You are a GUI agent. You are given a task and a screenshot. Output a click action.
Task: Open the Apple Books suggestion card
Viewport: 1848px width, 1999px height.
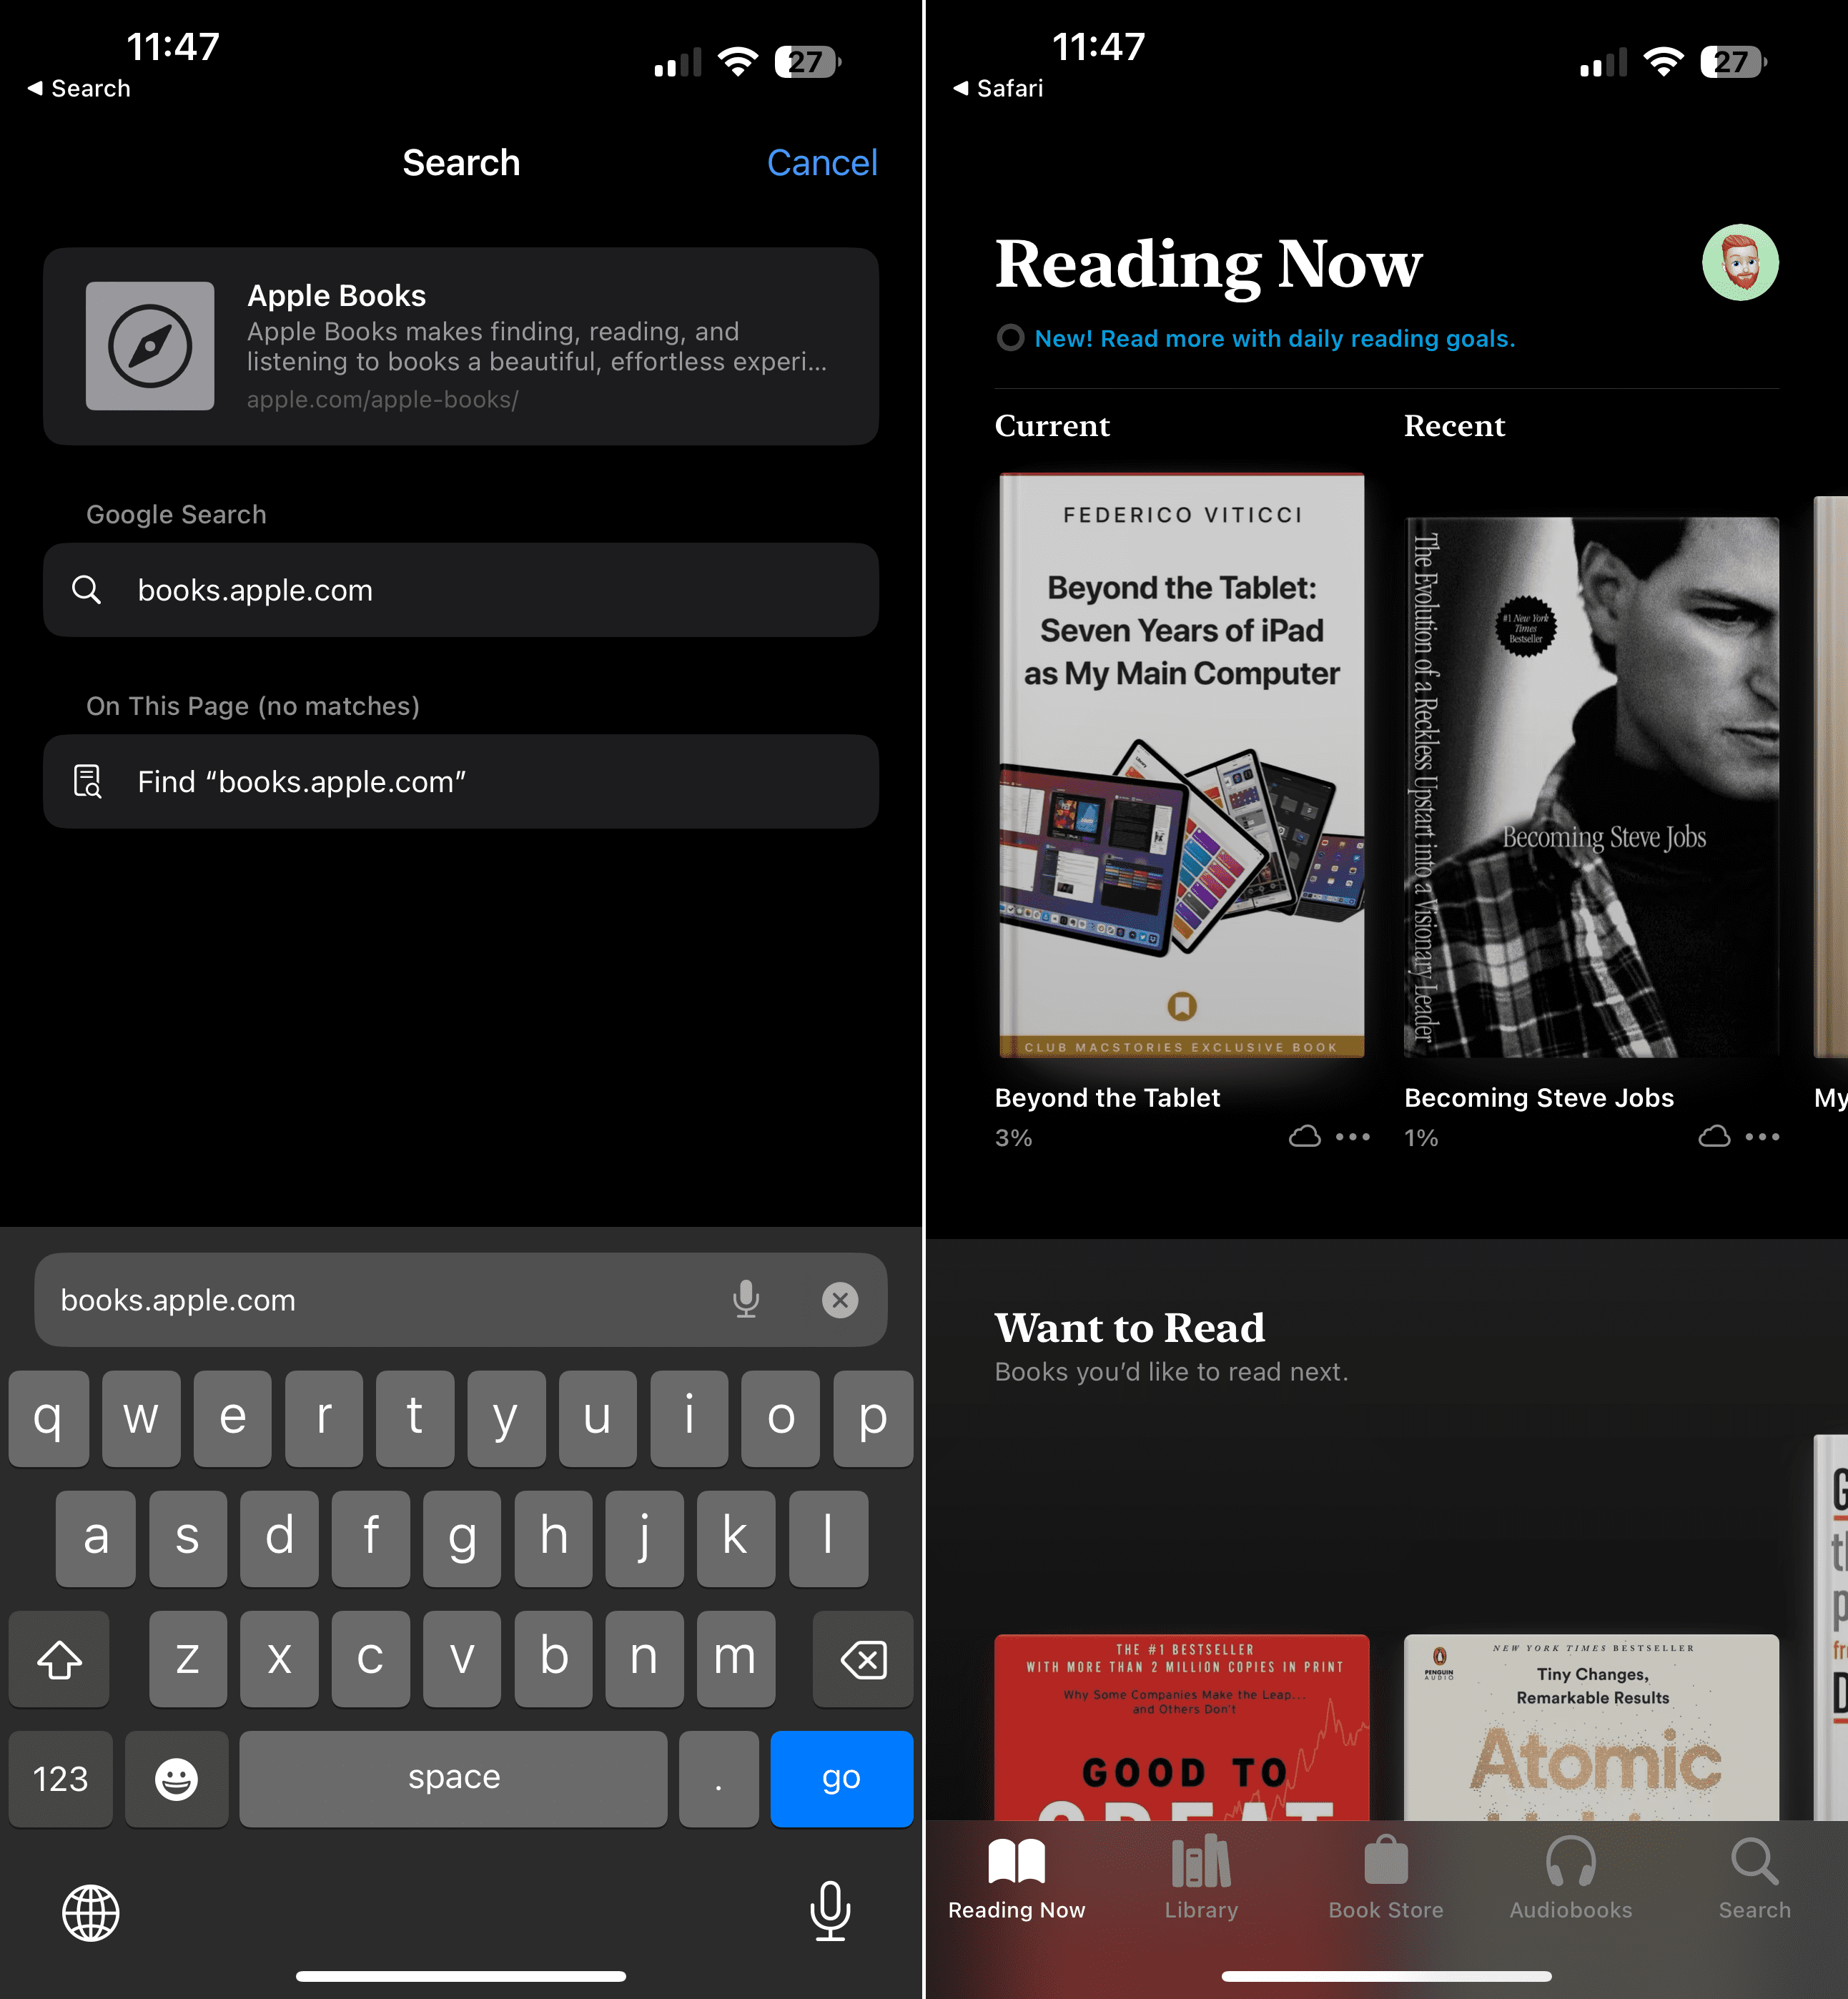461,346
